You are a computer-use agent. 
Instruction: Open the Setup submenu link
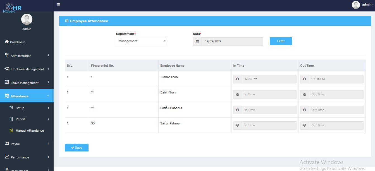click(x=27, y=108)
